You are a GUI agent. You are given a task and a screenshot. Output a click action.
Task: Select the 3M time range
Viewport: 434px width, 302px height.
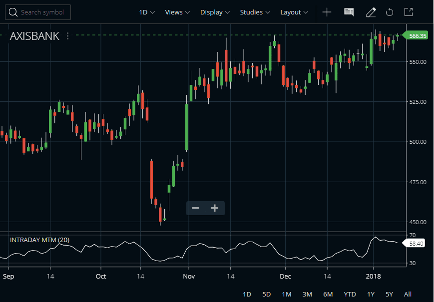pyautogui.click(x=307, y=294)
